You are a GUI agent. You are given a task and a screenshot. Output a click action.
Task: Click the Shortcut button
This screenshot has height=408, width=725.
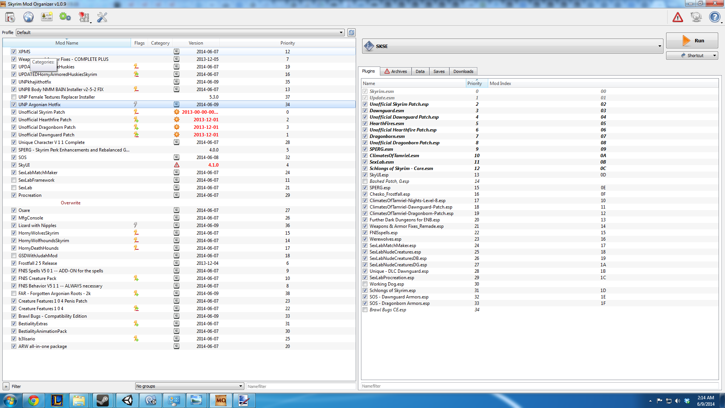click(692, 56)
